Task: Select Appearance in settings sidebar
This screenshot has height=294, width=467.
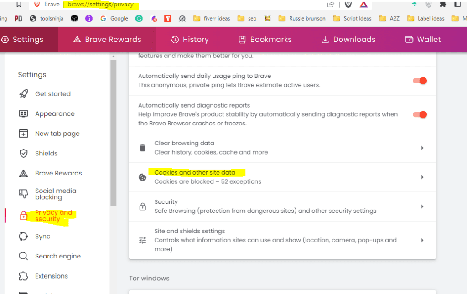Action: [47, 113]
